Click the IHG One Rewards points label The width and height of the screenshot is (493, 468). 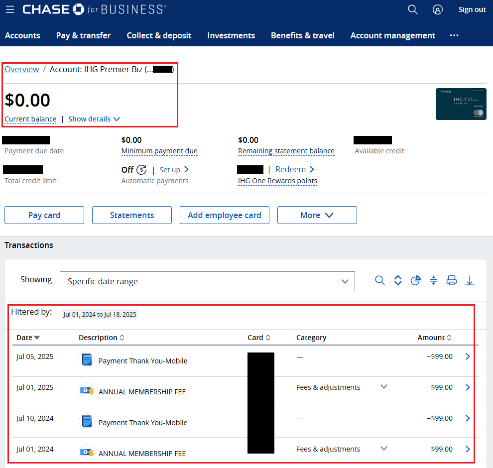pos(278,181)
